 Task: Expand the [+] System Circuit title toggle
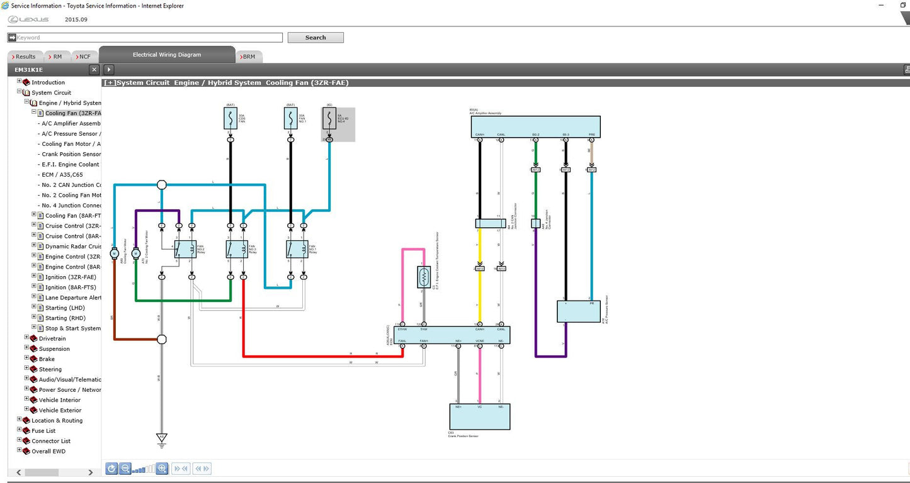coord(110,83)
